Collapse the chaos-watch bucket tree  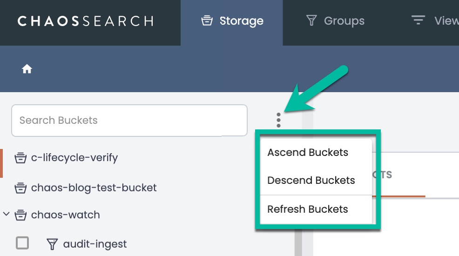click(x=6, y=215)
